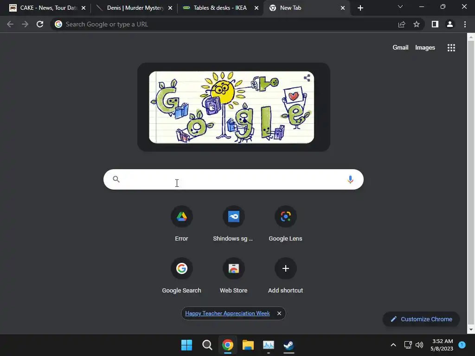The image size is (475, 356).
Task: Open the notification center badge
Action: pyautogui.click(x=462, y=345)
